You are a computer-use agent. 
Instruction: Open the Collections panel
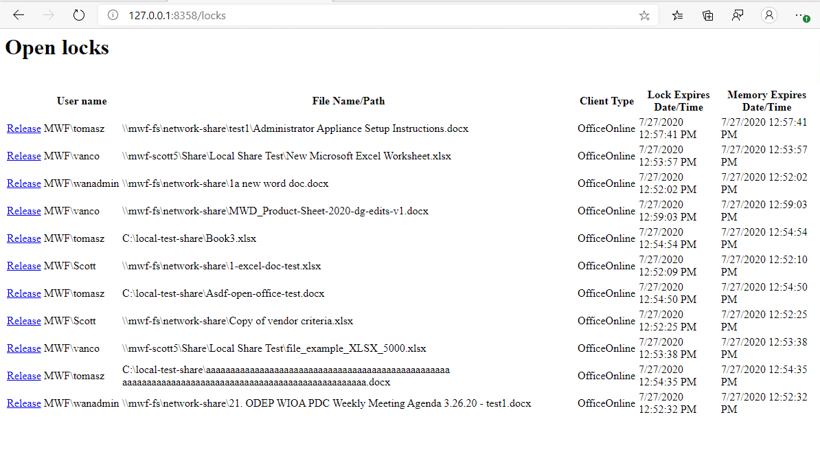pyautogui.click(x=708, y=15)
